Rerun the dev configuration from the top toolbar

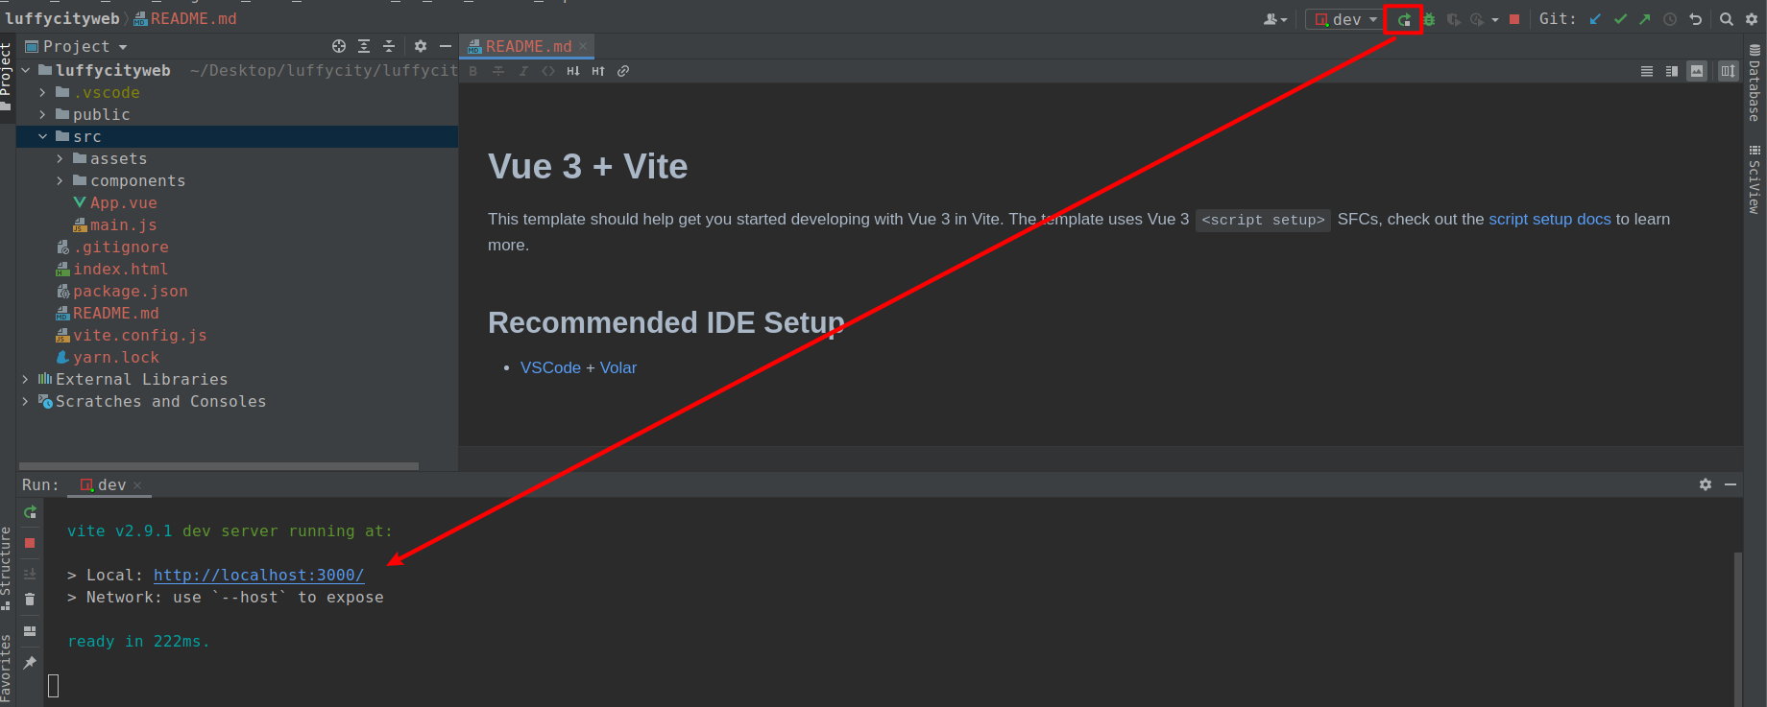(1404, 19)
